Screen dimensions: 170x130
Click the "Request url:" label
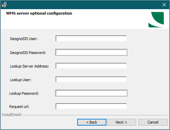pos(19,107)
